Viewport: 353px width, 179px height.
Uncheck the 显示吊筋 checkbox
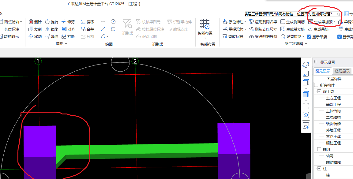tap(309, 37)
